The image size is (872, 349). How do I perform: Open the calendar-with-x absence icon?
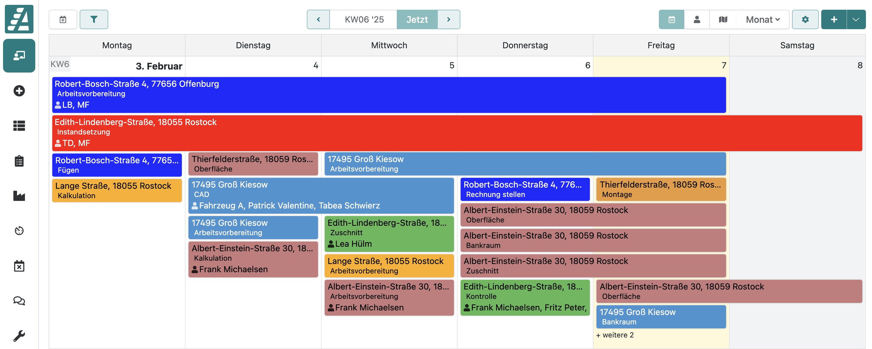[19, 266]
